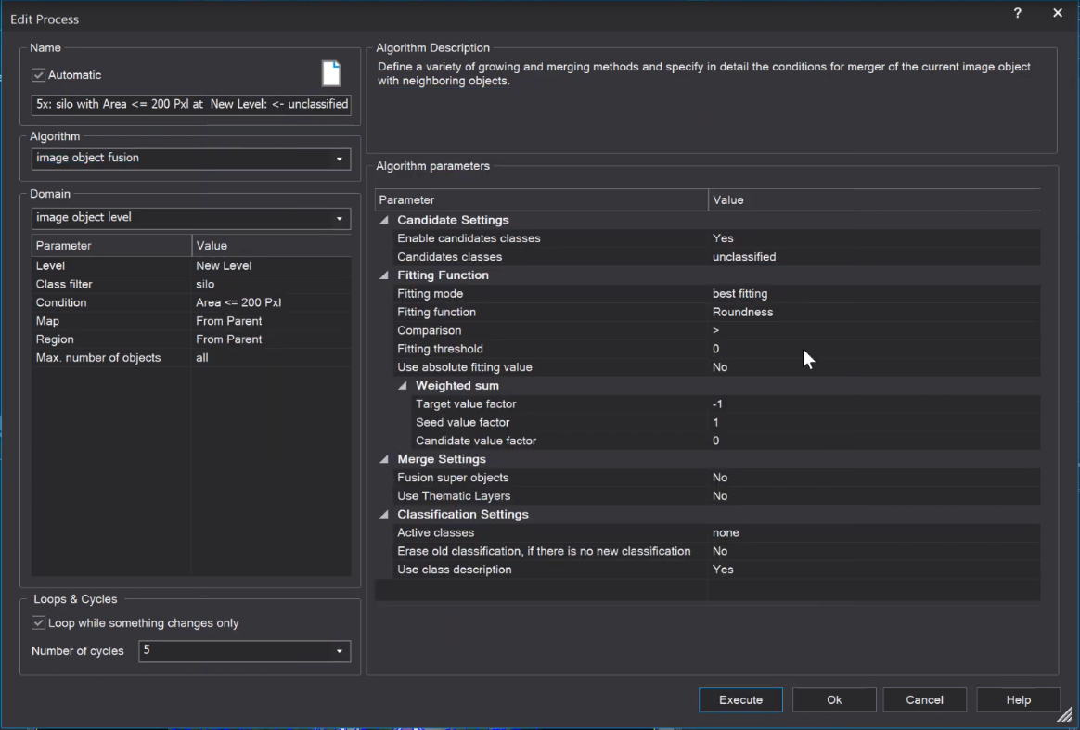Collapse the Fitting Function group
The image size is (1080, 730).
(x=384, y=275)
